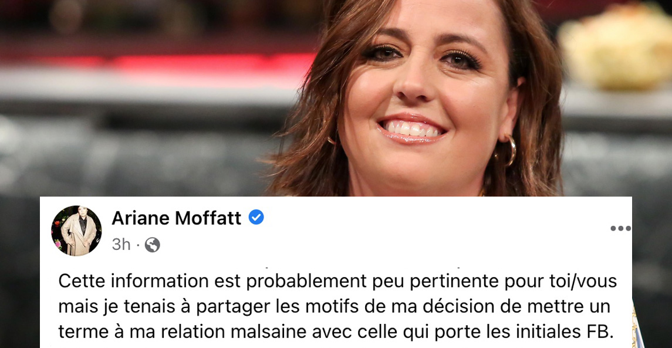Image resolution: width=672 pixels, height=348 pixels.
Task: Click the gold hoop earring in the photo
Action: point(509,150)
